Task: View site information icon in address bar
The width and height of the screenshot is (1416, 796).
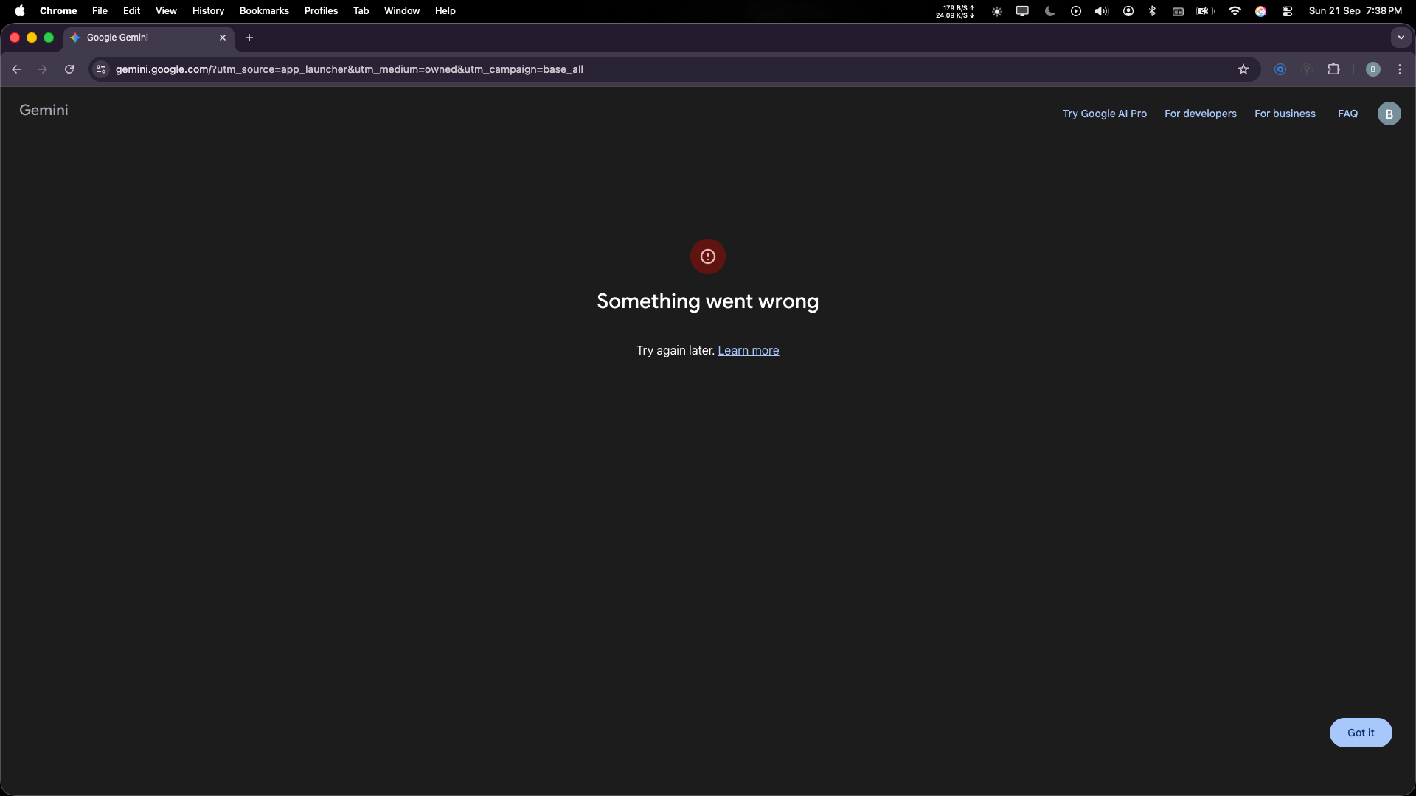Action: 101,69
